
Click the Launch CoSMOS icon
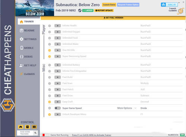(180, 11)
